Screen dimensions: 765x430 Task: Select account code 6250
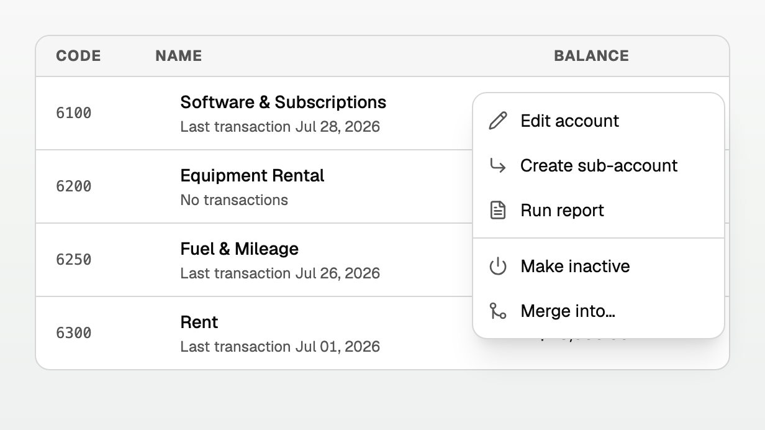74,260
